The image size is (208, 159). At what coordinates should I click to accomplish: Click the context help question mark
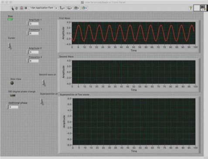(191, 8)
